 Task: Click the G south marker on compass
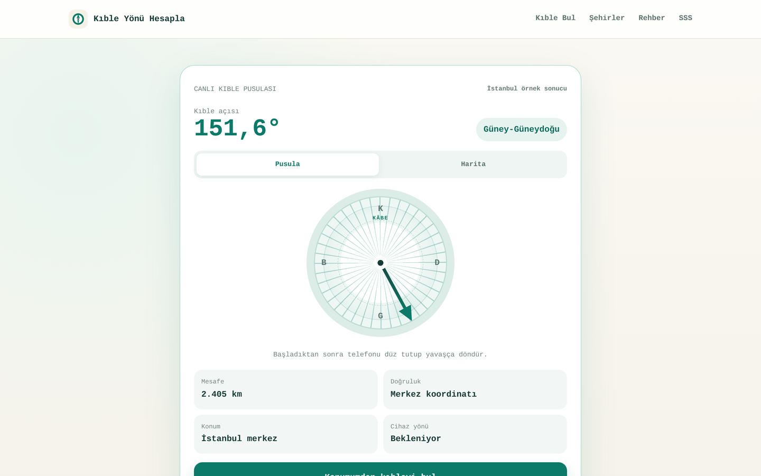pyautogui.click(x=380, y=316)
